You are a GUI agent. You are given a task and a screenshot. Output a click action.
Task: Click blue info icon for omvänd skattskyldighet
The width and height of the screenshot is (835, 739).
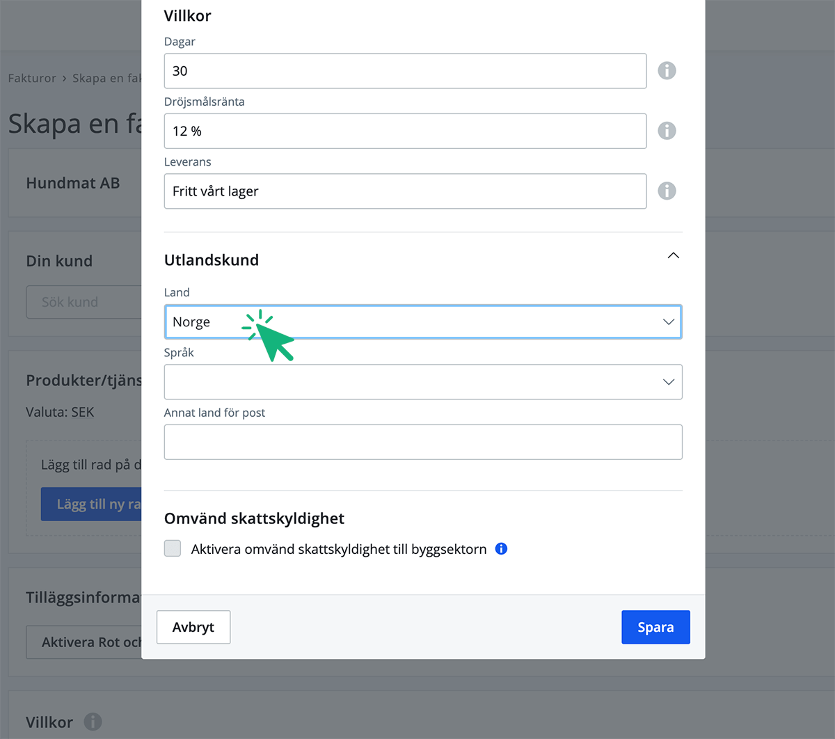coord(501,549)
